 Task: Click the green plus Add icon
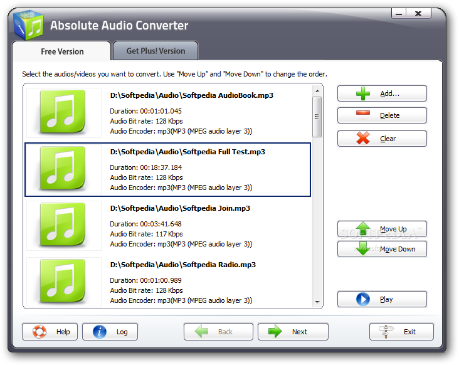[363, 93]
